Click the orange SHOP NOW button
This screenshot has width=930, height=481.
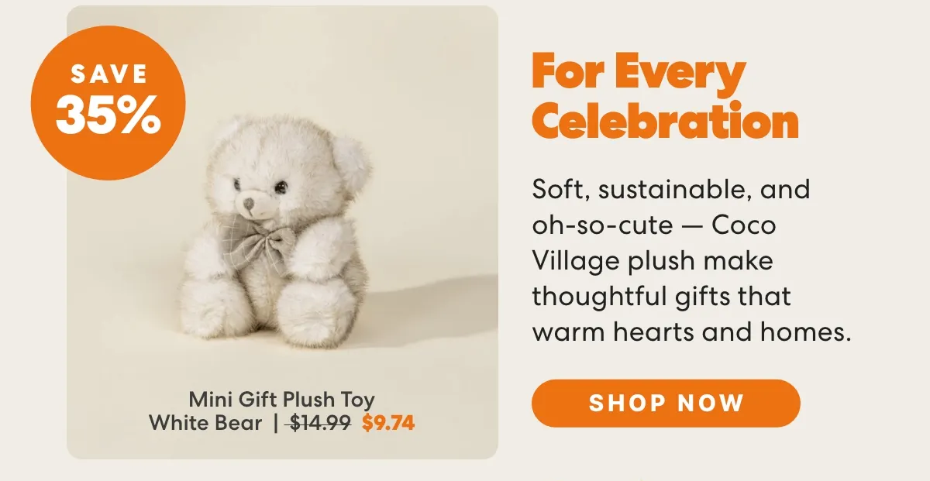point(666,403)
